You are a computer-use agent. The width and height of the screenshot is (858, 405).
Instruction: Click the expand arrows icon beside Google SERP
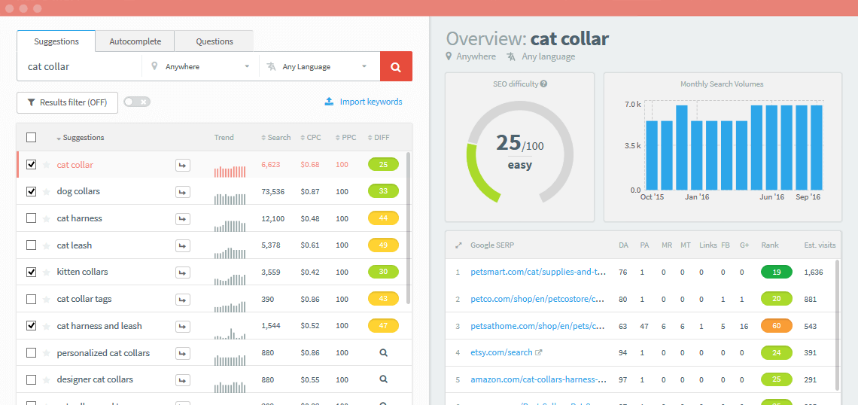point(458,245)
